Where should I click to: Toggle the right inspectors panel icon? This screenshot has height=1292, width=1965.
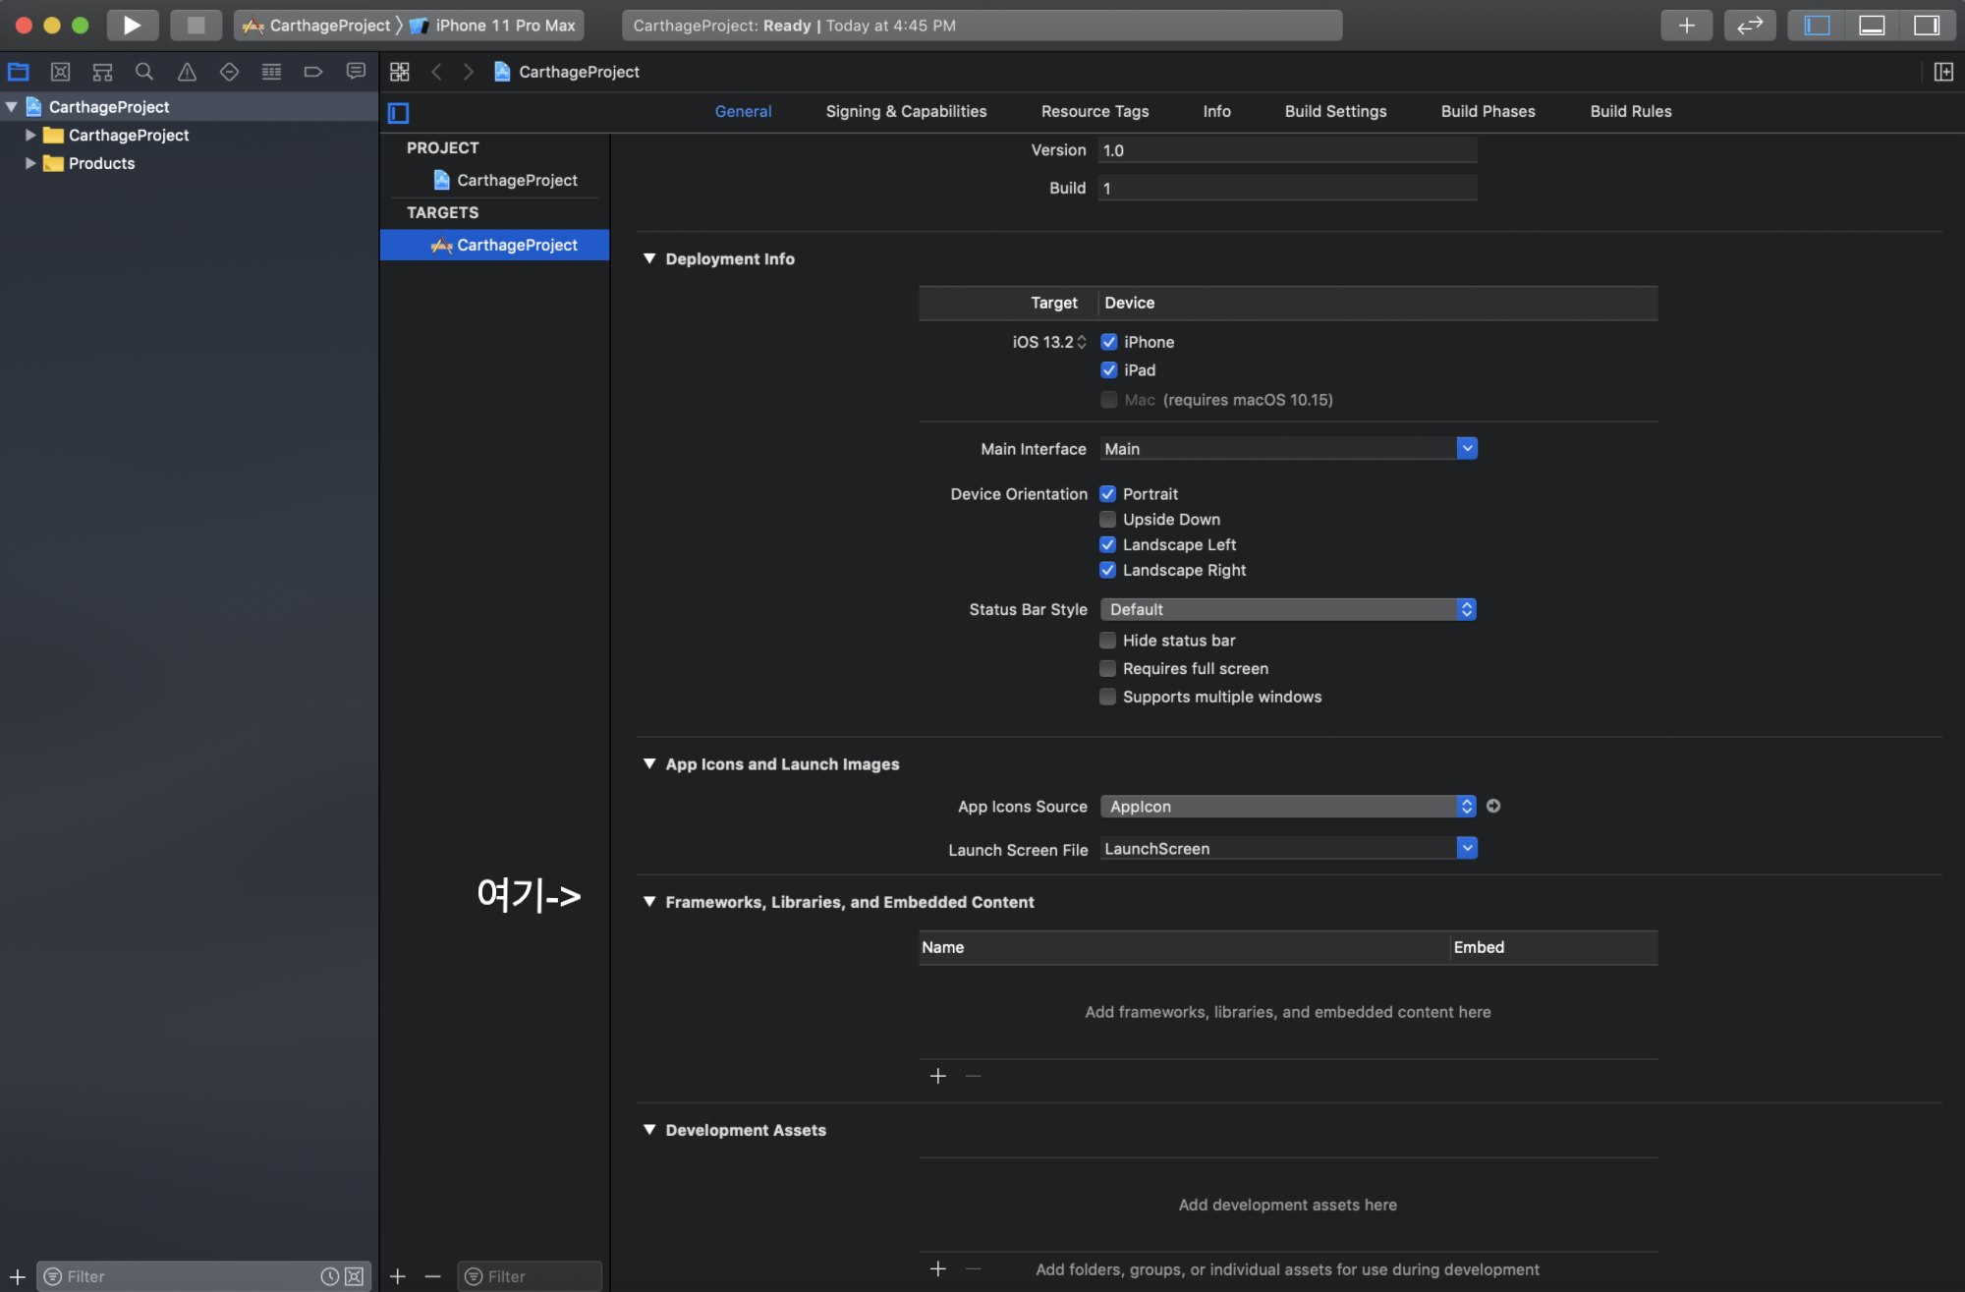[1926, 26]
